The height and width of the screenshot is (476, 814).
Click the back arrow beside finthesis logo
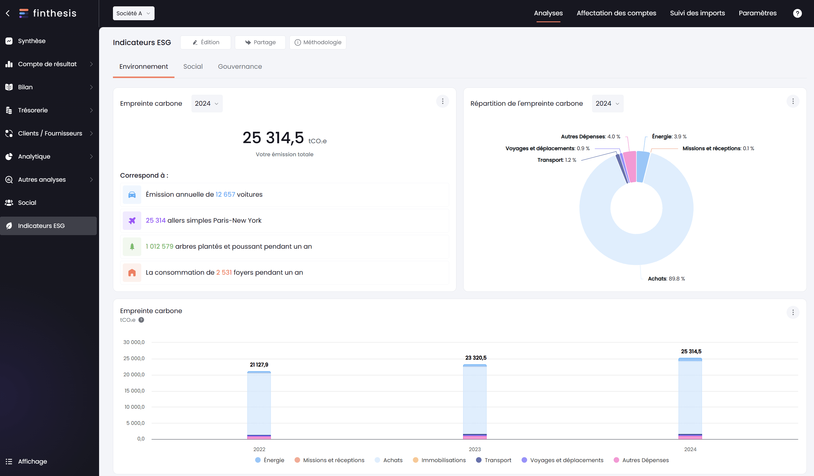[x=8, y=13]
